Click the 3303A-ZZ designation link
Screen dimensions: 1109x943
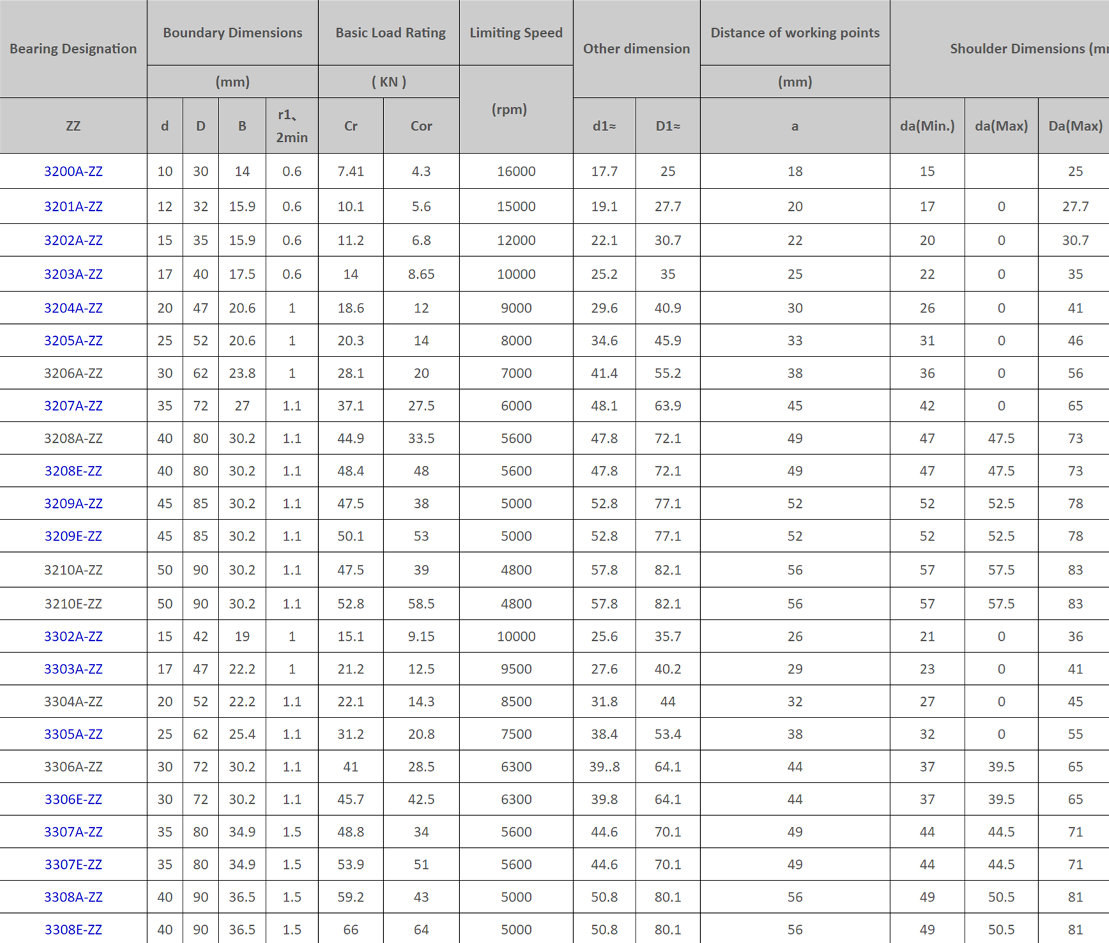[x=73, y=669]
